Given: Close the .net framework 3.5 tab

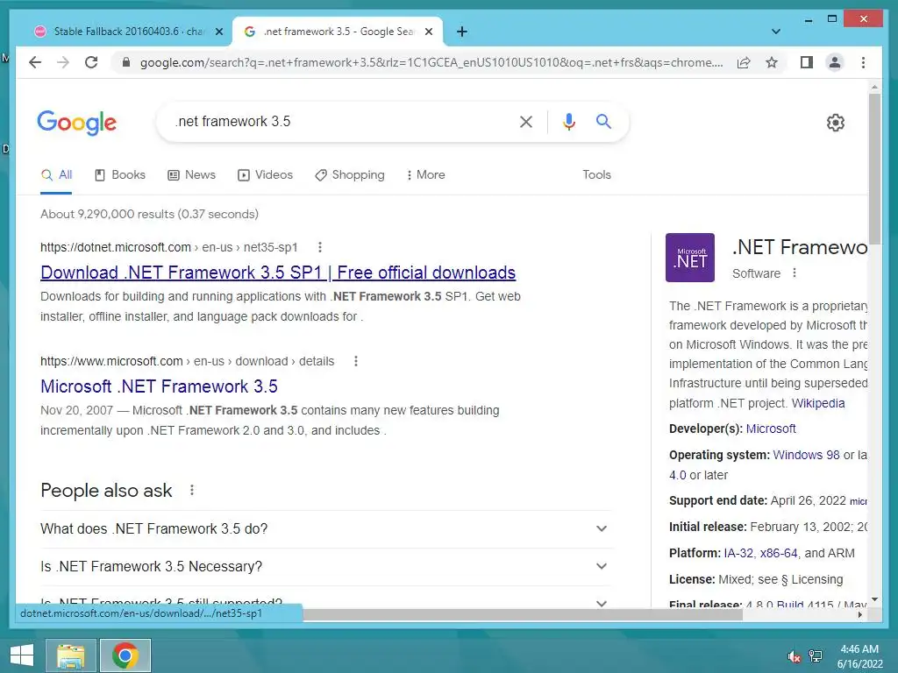Looking at the screenshot, I should [x=428, y=32].
